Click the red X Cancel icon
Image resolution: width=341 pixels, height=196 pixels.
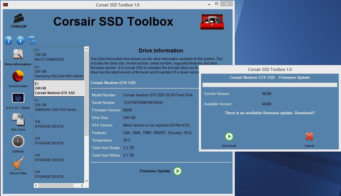pos(309,137)
